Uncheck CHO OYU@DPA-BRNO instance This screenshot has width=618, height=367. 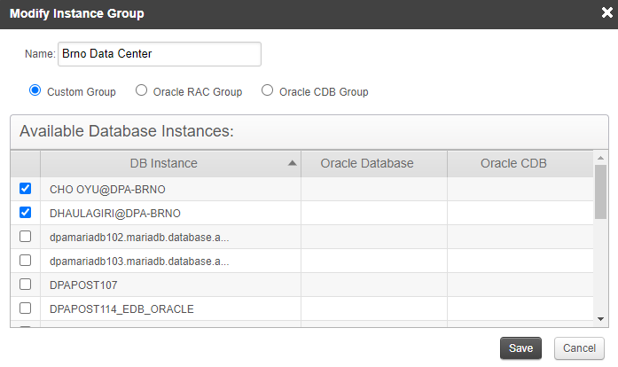(x=25, y=189)
